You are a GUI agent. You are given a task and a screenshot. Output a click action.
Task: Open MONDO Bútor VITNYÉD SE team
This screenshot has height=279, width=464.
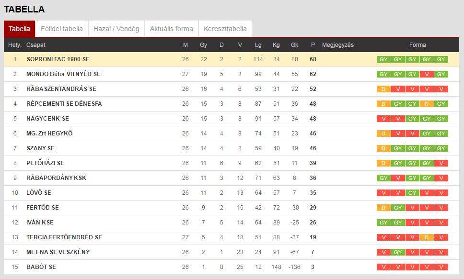pyautogui.click(x=63, y=74)
